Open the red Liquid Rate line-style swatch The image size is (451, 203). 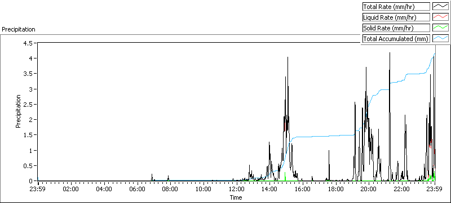[x=440, y=17]
